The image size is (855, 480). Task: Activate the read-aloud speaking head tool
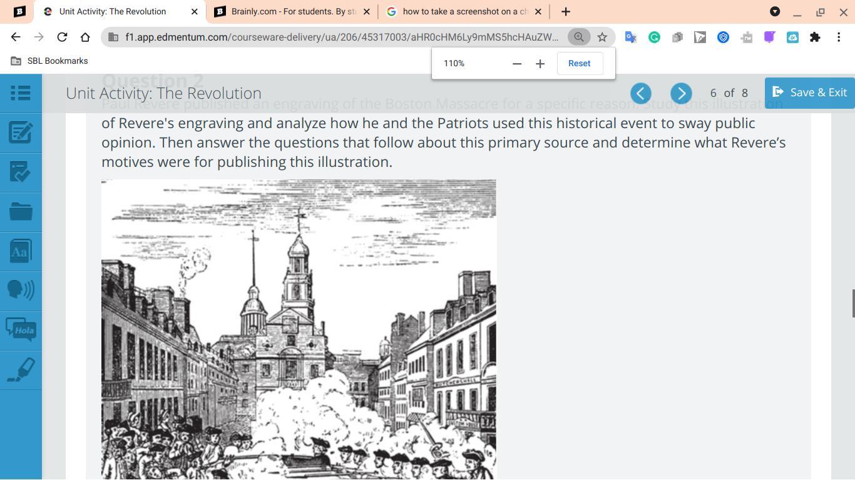(21, 291)
